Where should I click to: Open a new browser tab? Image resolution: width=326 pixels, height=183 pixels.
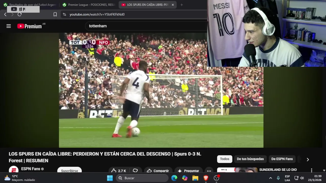pyautogui.click(x=182, y=5)
